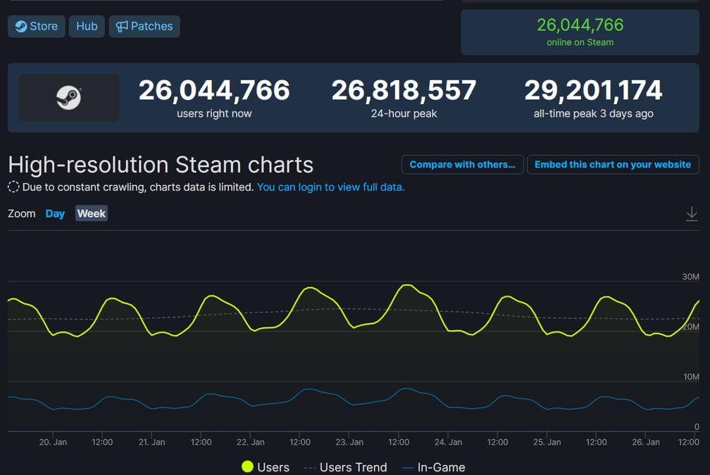Open the Steam Store button
This screenshot has height=475, width=710.
pos(36,26)
